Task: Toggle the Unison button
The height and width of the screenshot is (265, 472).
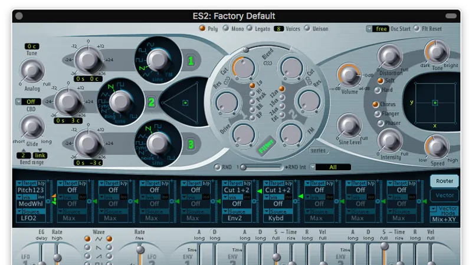Action: [307, 28]
